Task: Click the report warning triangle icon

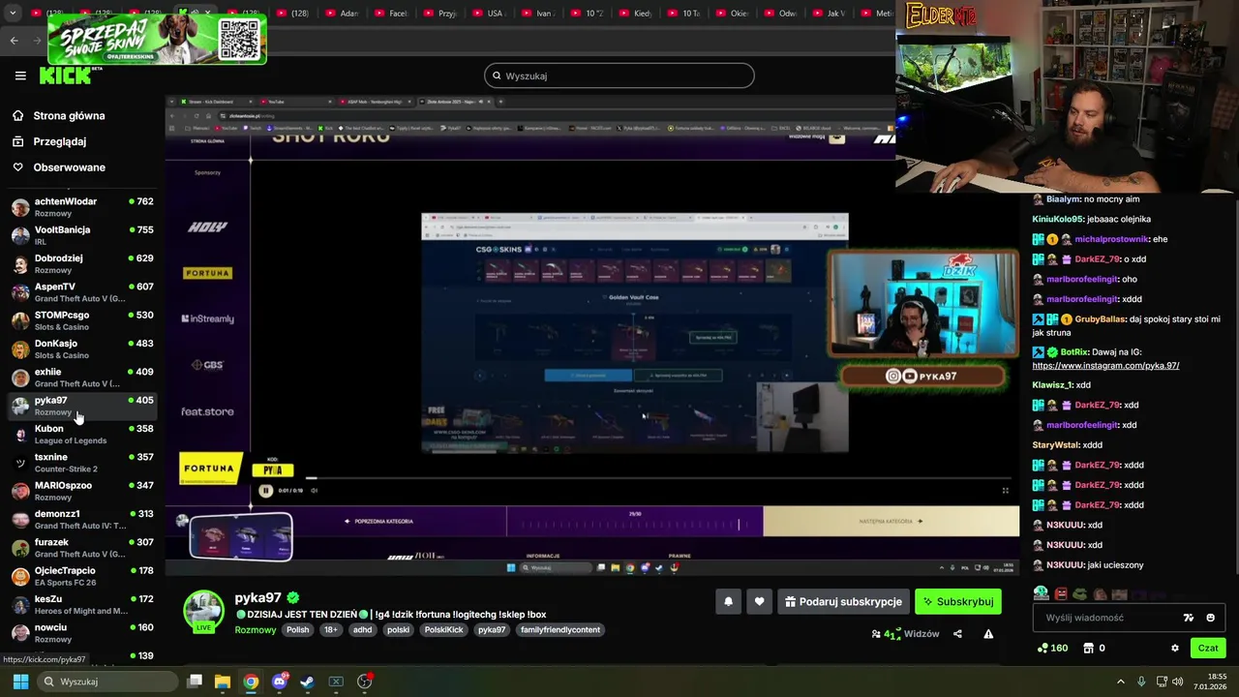Action: (988, 634)
